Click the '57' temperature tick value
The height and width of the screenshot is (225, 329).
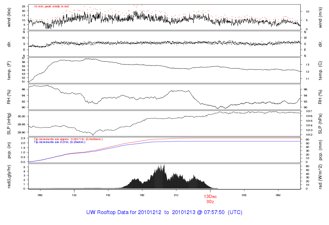click(x=23, y=58)
